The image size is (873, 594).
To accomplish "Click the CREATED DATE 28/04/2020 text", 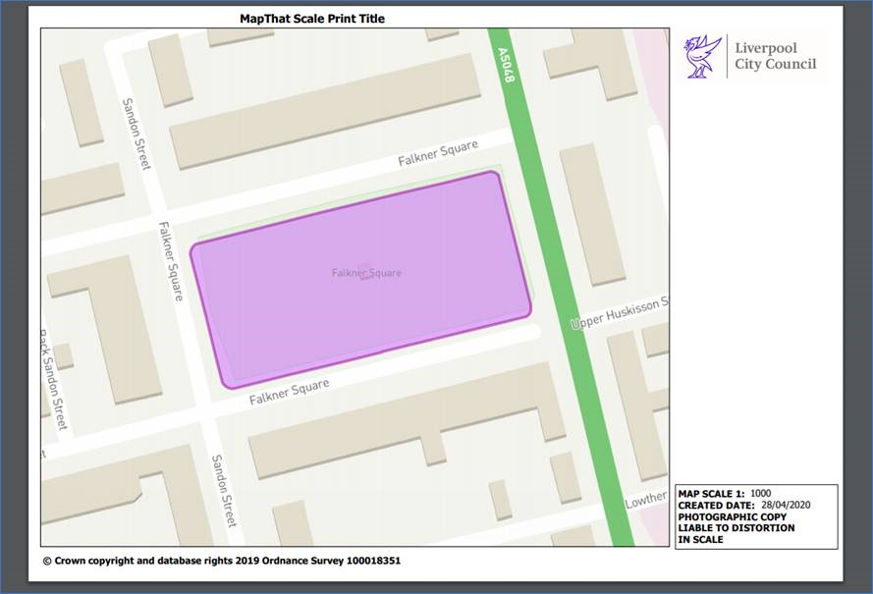I will [x=743, y=506].
